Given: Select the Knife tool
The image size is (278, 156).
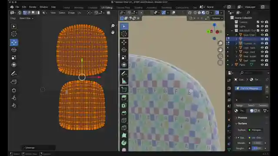Looking at the screenshot, I should point(124,128).
